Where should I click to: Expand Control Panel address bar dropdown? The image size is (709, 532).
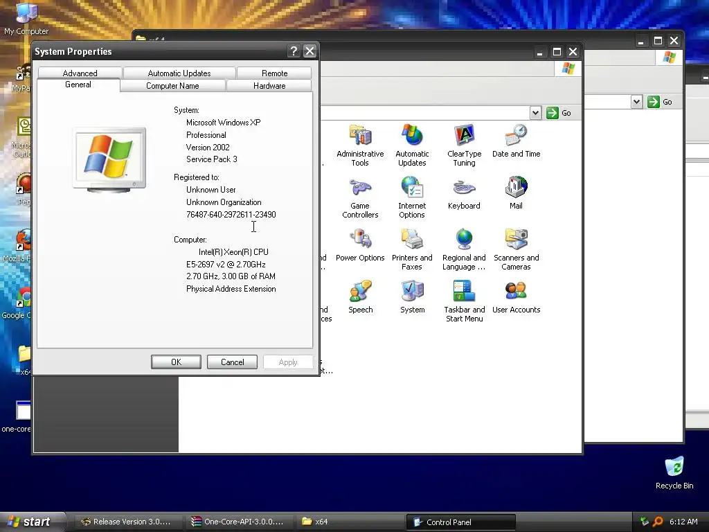535,113
